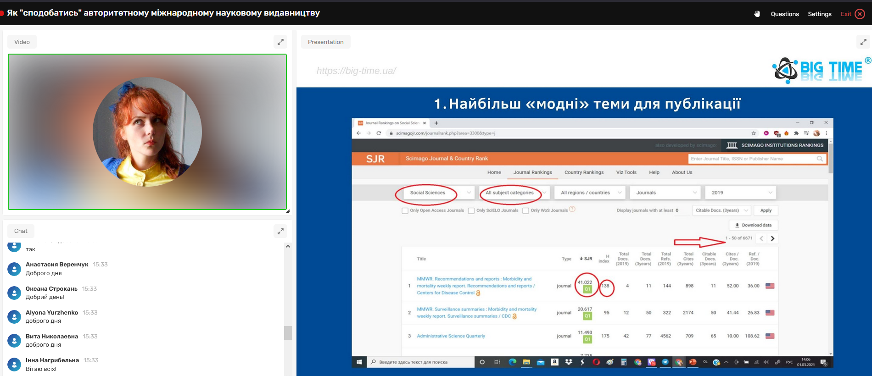Open the Social Sciences subject area dropdown
The height and width of the screenshot is (376, 872).
439,193
